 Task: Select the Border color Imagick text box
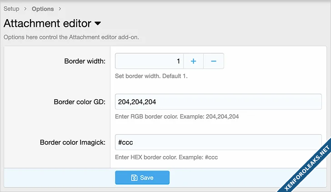218,142
